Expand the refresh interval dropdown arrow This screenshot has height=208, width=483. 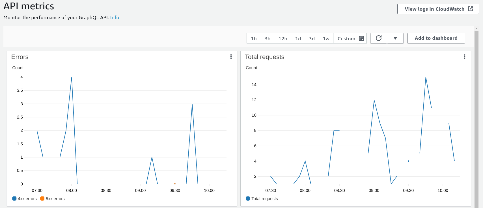(395, 38)
